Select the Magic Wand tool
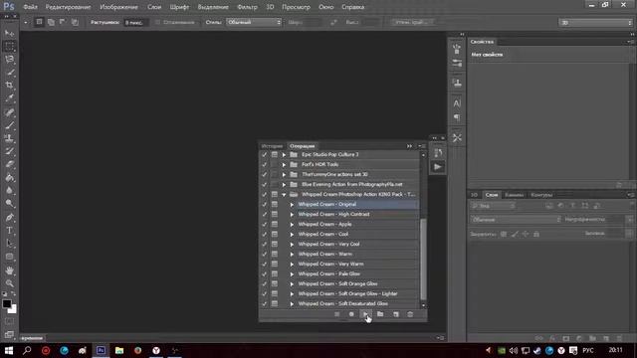The width and height of the screenshot is (637, 358). (x=9, y=73)
